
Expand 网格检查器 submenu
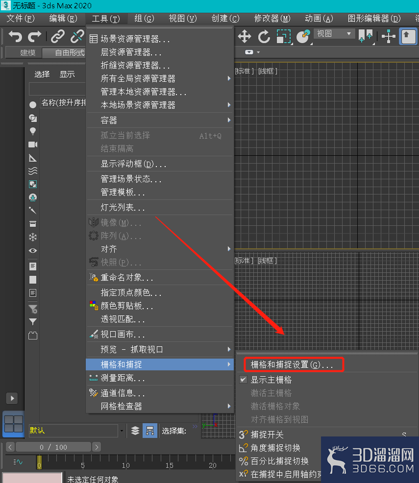(x=160, y=406)
